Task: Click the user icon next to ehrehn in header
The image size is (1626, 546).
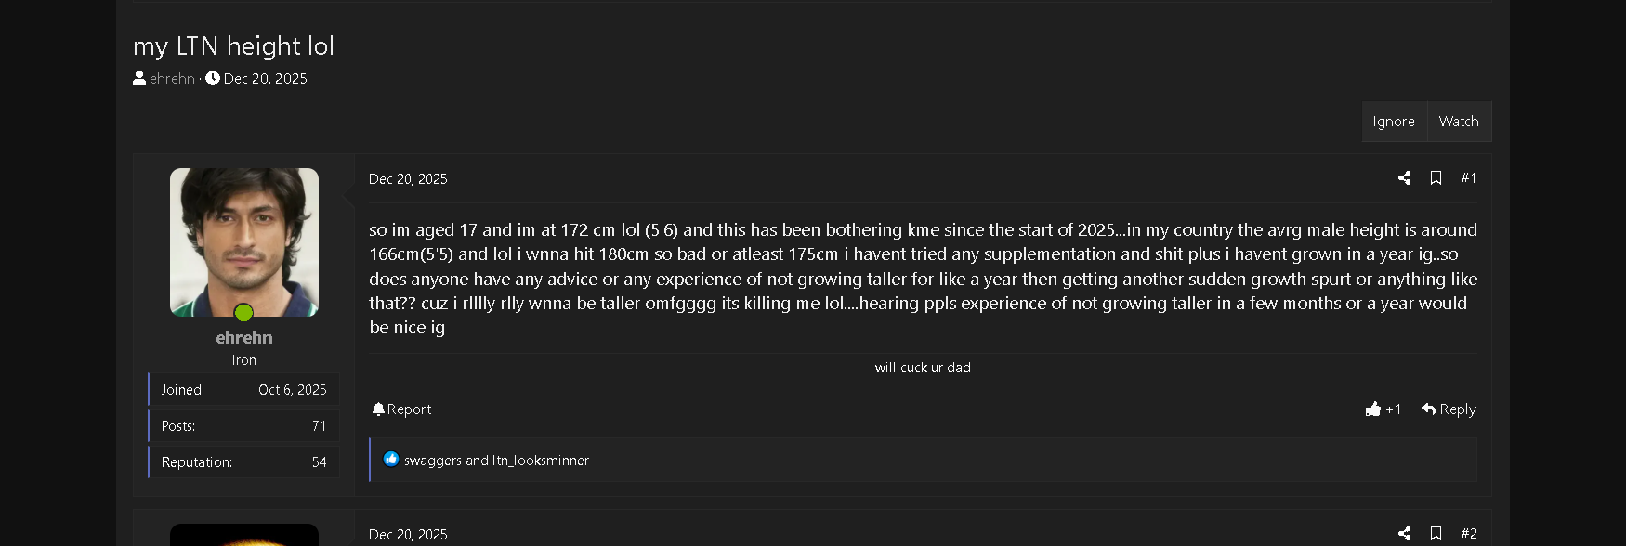Action: click(138, 78)
